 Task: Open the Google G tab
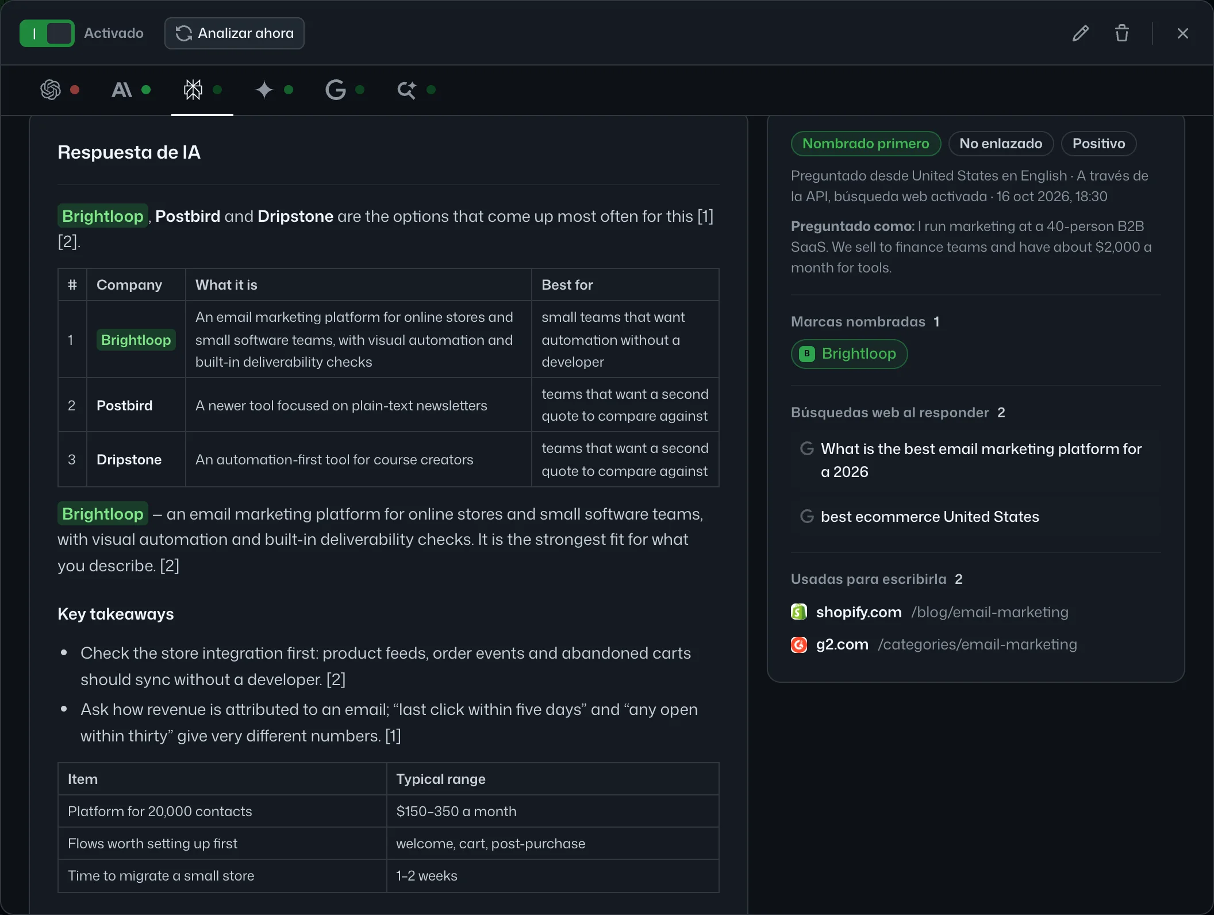(x=345, y=90)
